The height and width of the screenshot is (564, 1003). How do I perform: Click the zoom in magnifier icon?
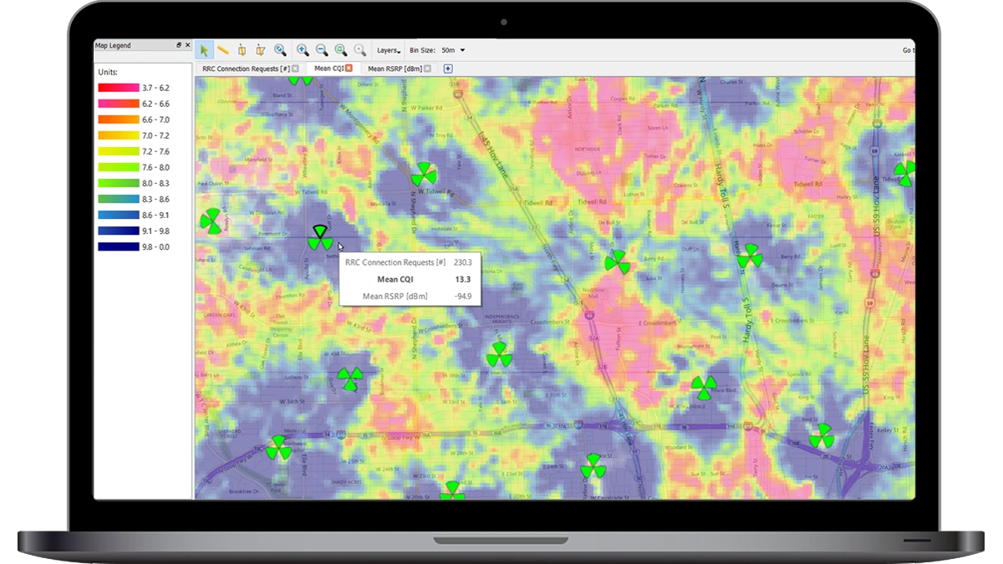click(303, 50)
